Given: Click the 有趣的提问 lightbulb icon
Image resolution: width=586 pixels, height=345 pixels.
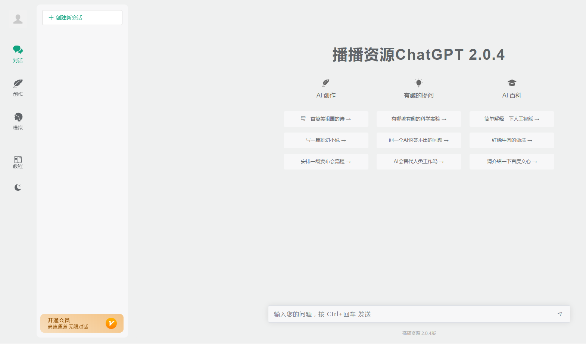Looking at the screenshot, I should pyautogui.click(x=419, y=83).
